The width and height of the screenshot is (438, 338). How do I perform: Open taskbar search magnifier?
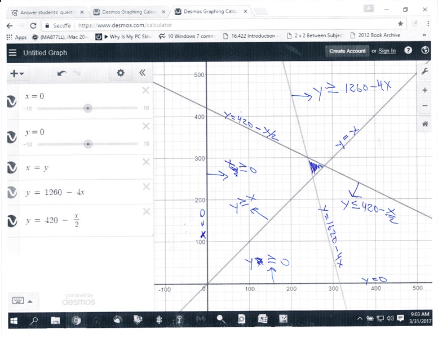(34, 321)
